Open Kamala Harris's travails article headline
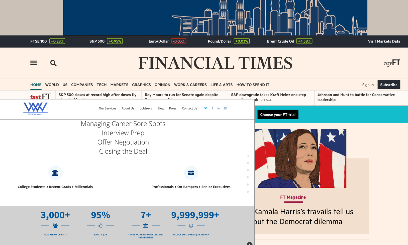The image size is (408, 245). [304, 216]
